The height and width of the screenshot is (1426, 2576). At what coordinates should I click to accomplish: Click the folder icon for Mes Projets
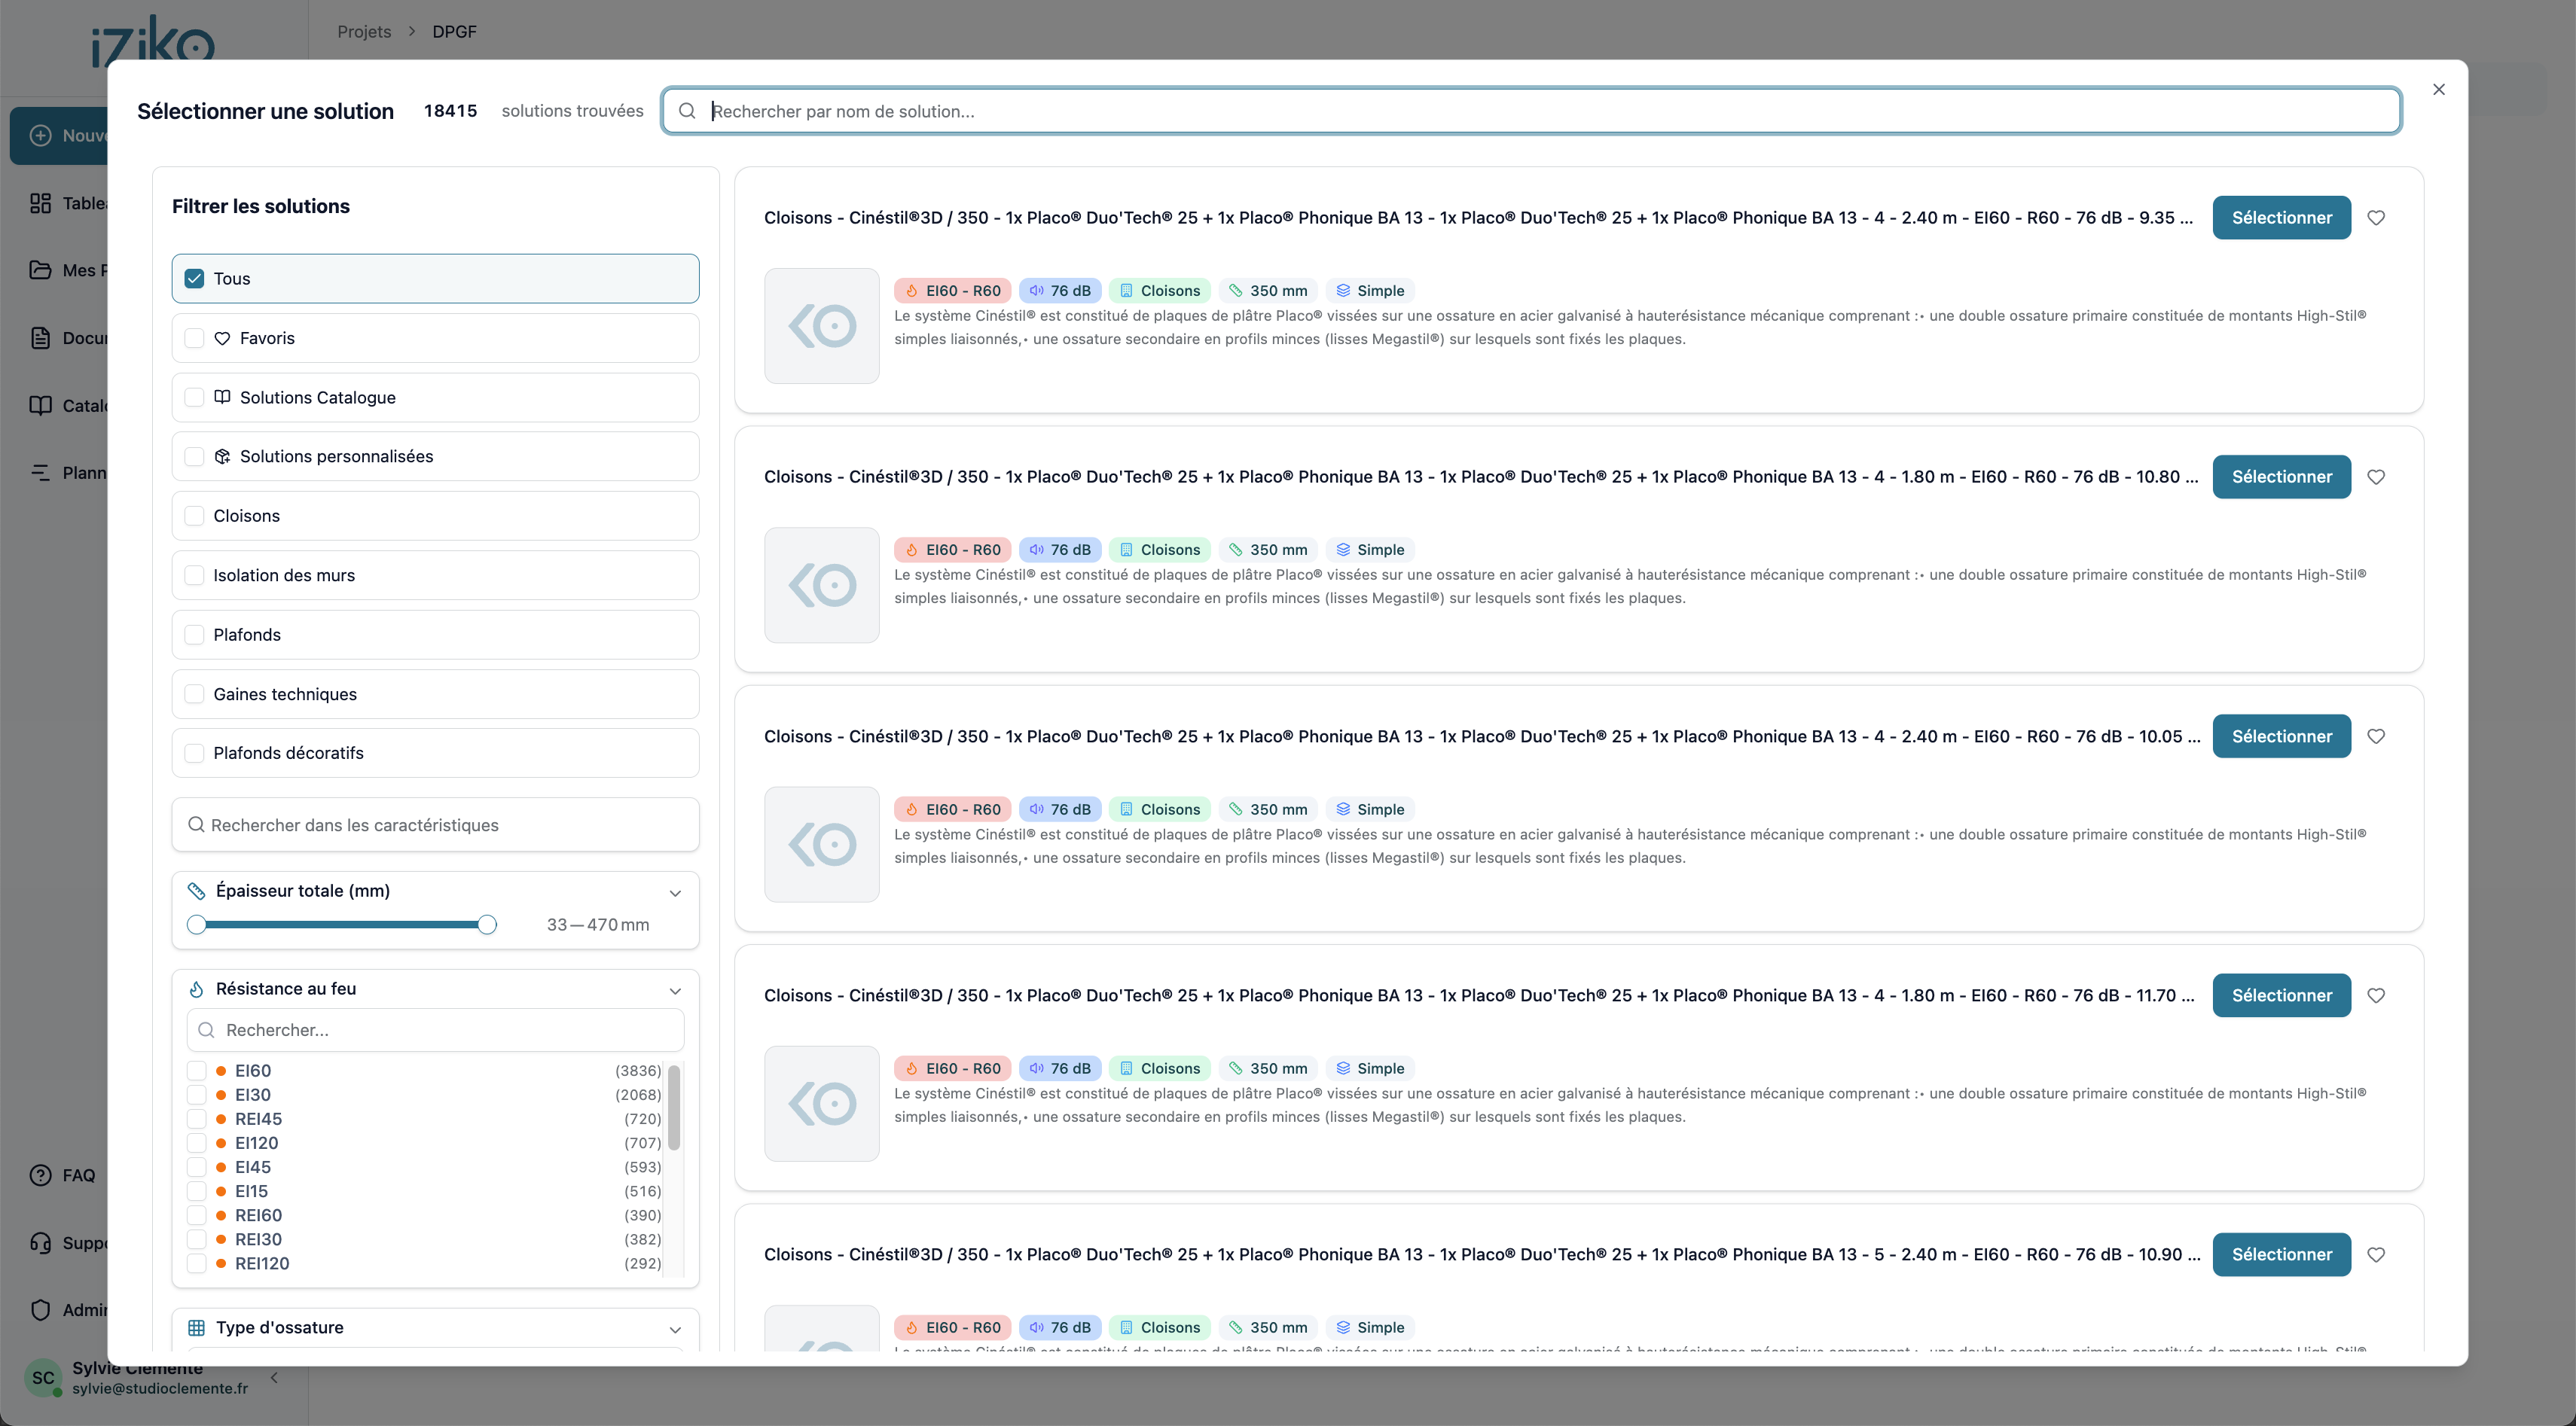[40, 270]
